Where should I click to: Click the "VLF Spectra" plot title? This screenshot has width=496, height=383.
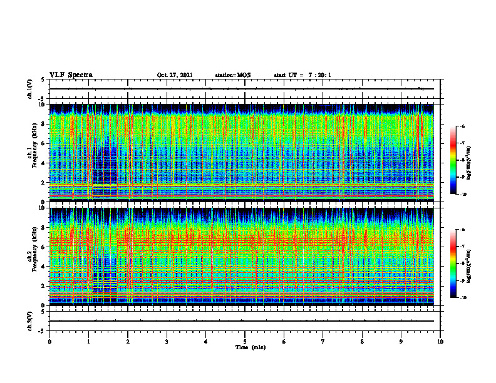point(71,75)
